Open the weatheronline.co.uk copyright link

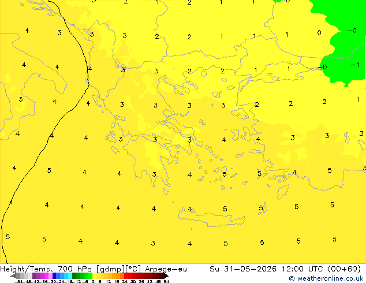(326, 278)
